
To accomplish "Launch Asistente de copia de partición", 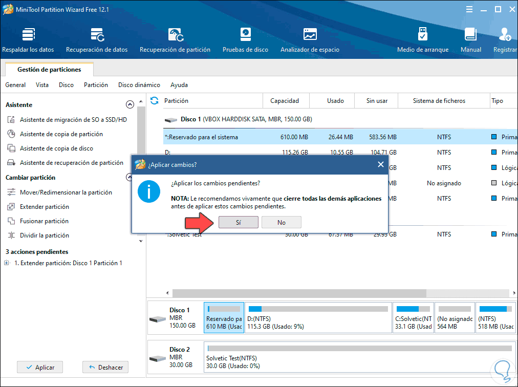I will tap(55, 134).
